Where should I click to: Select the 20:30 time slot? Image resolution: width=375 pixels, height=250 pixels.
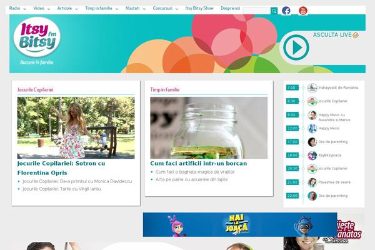click(x=292, y=169)
